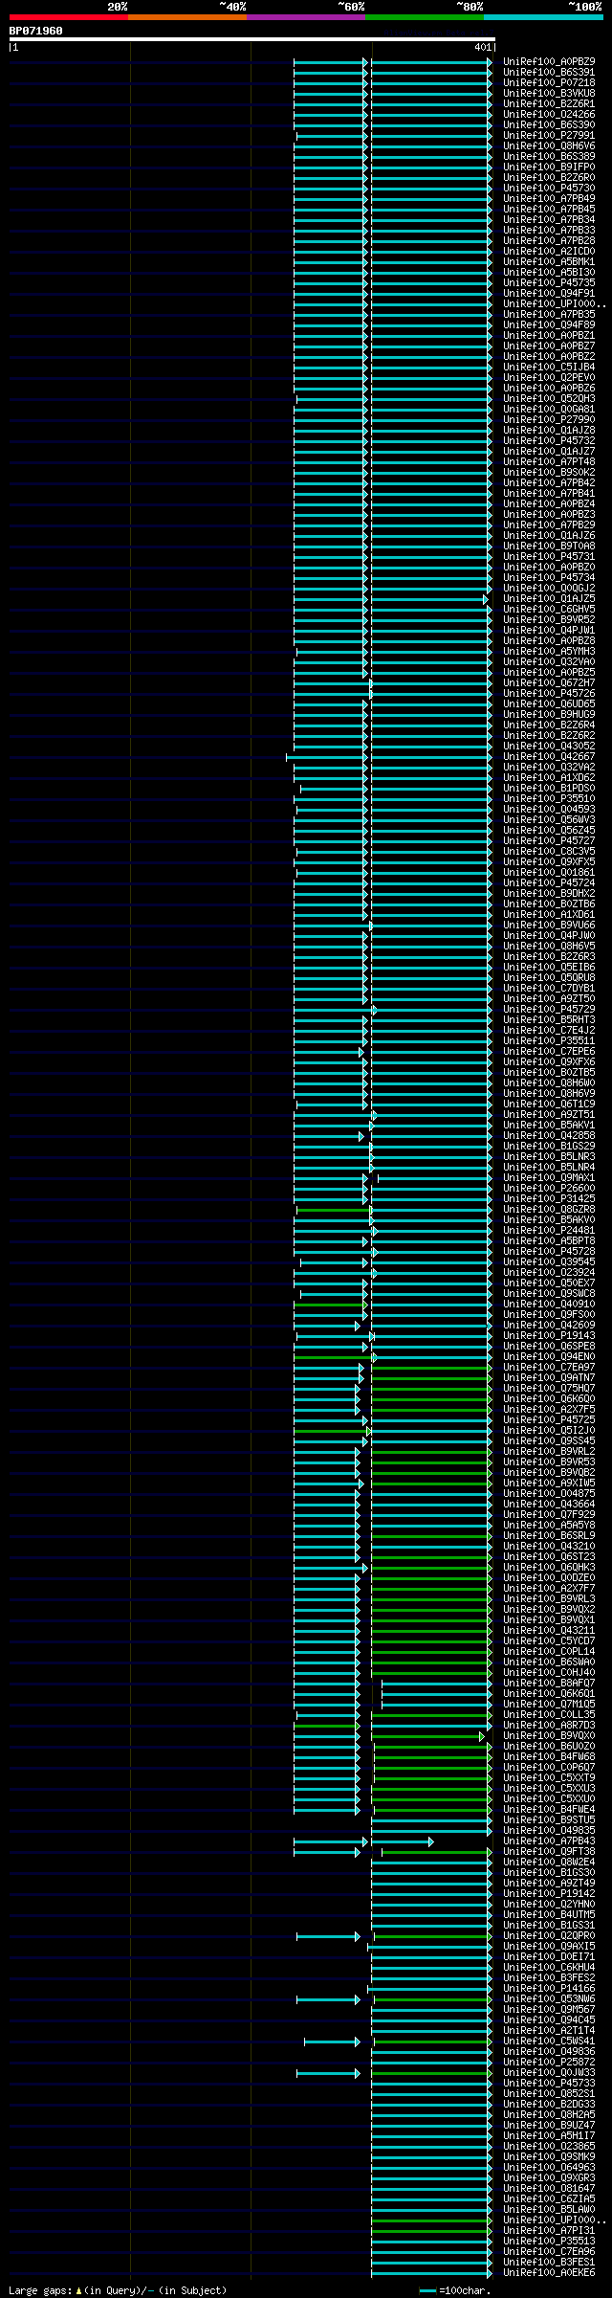Select label UniRef100_Q8GZR8

(549, 1209)
